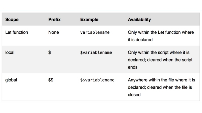
Task: Click 'Only within the Let function where' text
Action: pos(161,32)
